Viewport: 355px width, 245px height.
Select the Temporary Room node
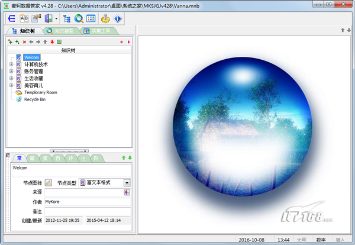40,92
